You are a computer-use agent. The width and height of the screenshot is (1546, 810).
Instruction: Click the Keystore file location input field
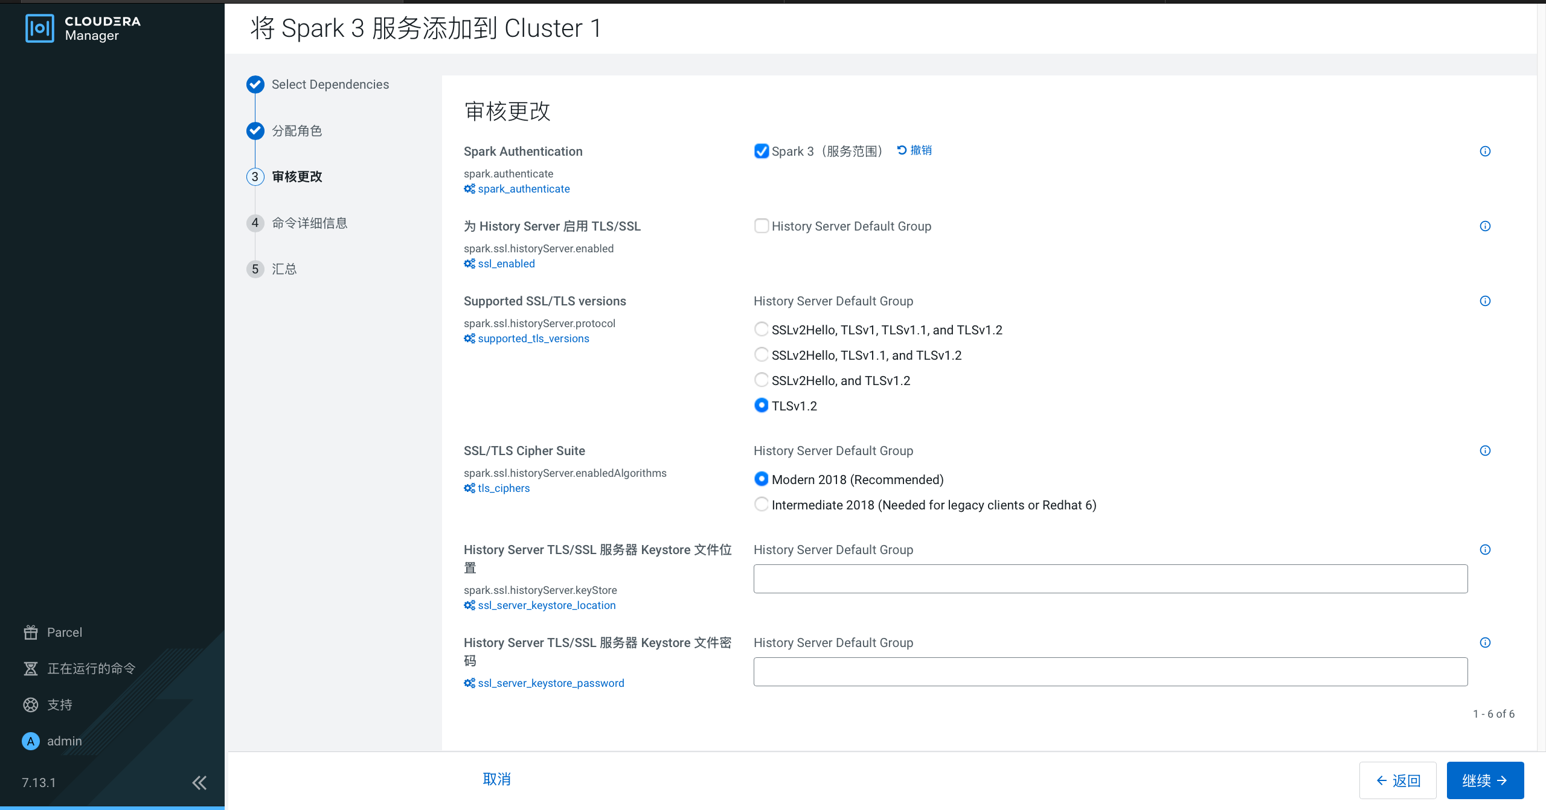(1110, 579)
